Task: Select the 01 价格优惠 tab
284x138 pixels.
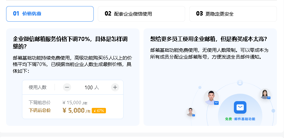Action: point(50,14)
